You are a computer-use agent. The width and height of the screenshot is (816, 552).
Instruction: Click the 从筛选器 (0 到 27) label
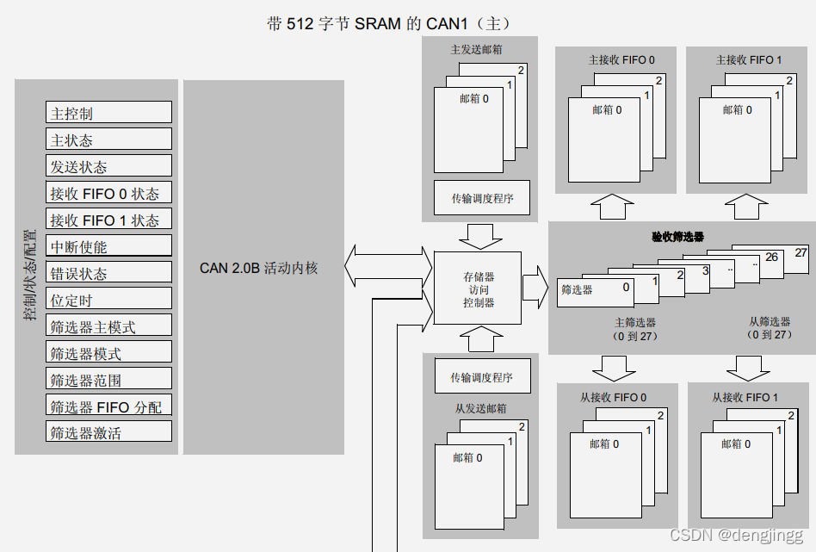point(770,328)
